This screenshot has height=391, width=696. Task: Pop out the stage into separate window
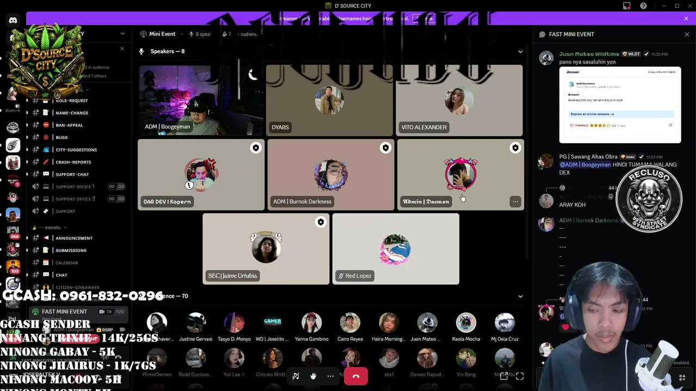(x=504, y=376)
